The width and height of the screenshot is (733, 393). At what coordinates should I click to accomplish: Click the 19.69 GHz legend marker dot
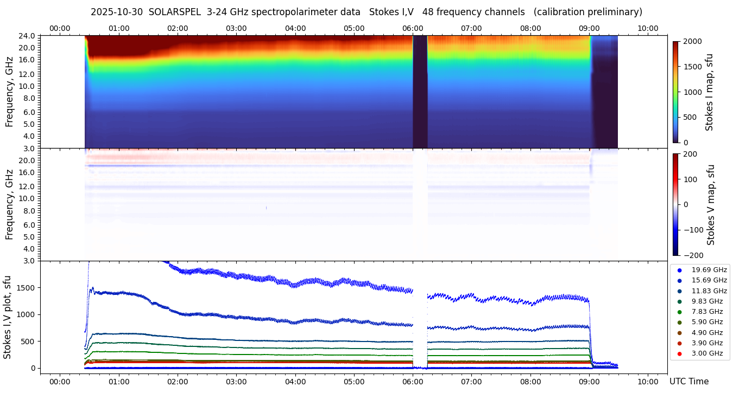tap(679, 270)
